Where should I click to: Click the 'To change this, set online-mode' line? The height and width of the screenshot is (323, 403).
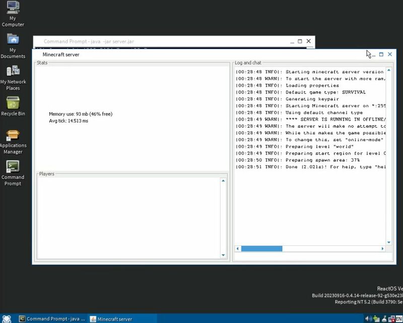pos(310,140)
